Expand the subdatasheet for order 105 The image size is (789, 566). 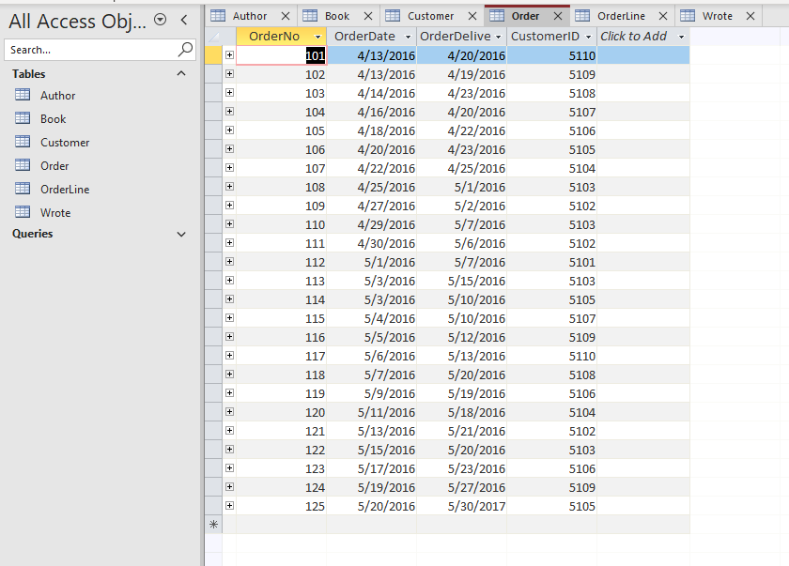point(230,130)
